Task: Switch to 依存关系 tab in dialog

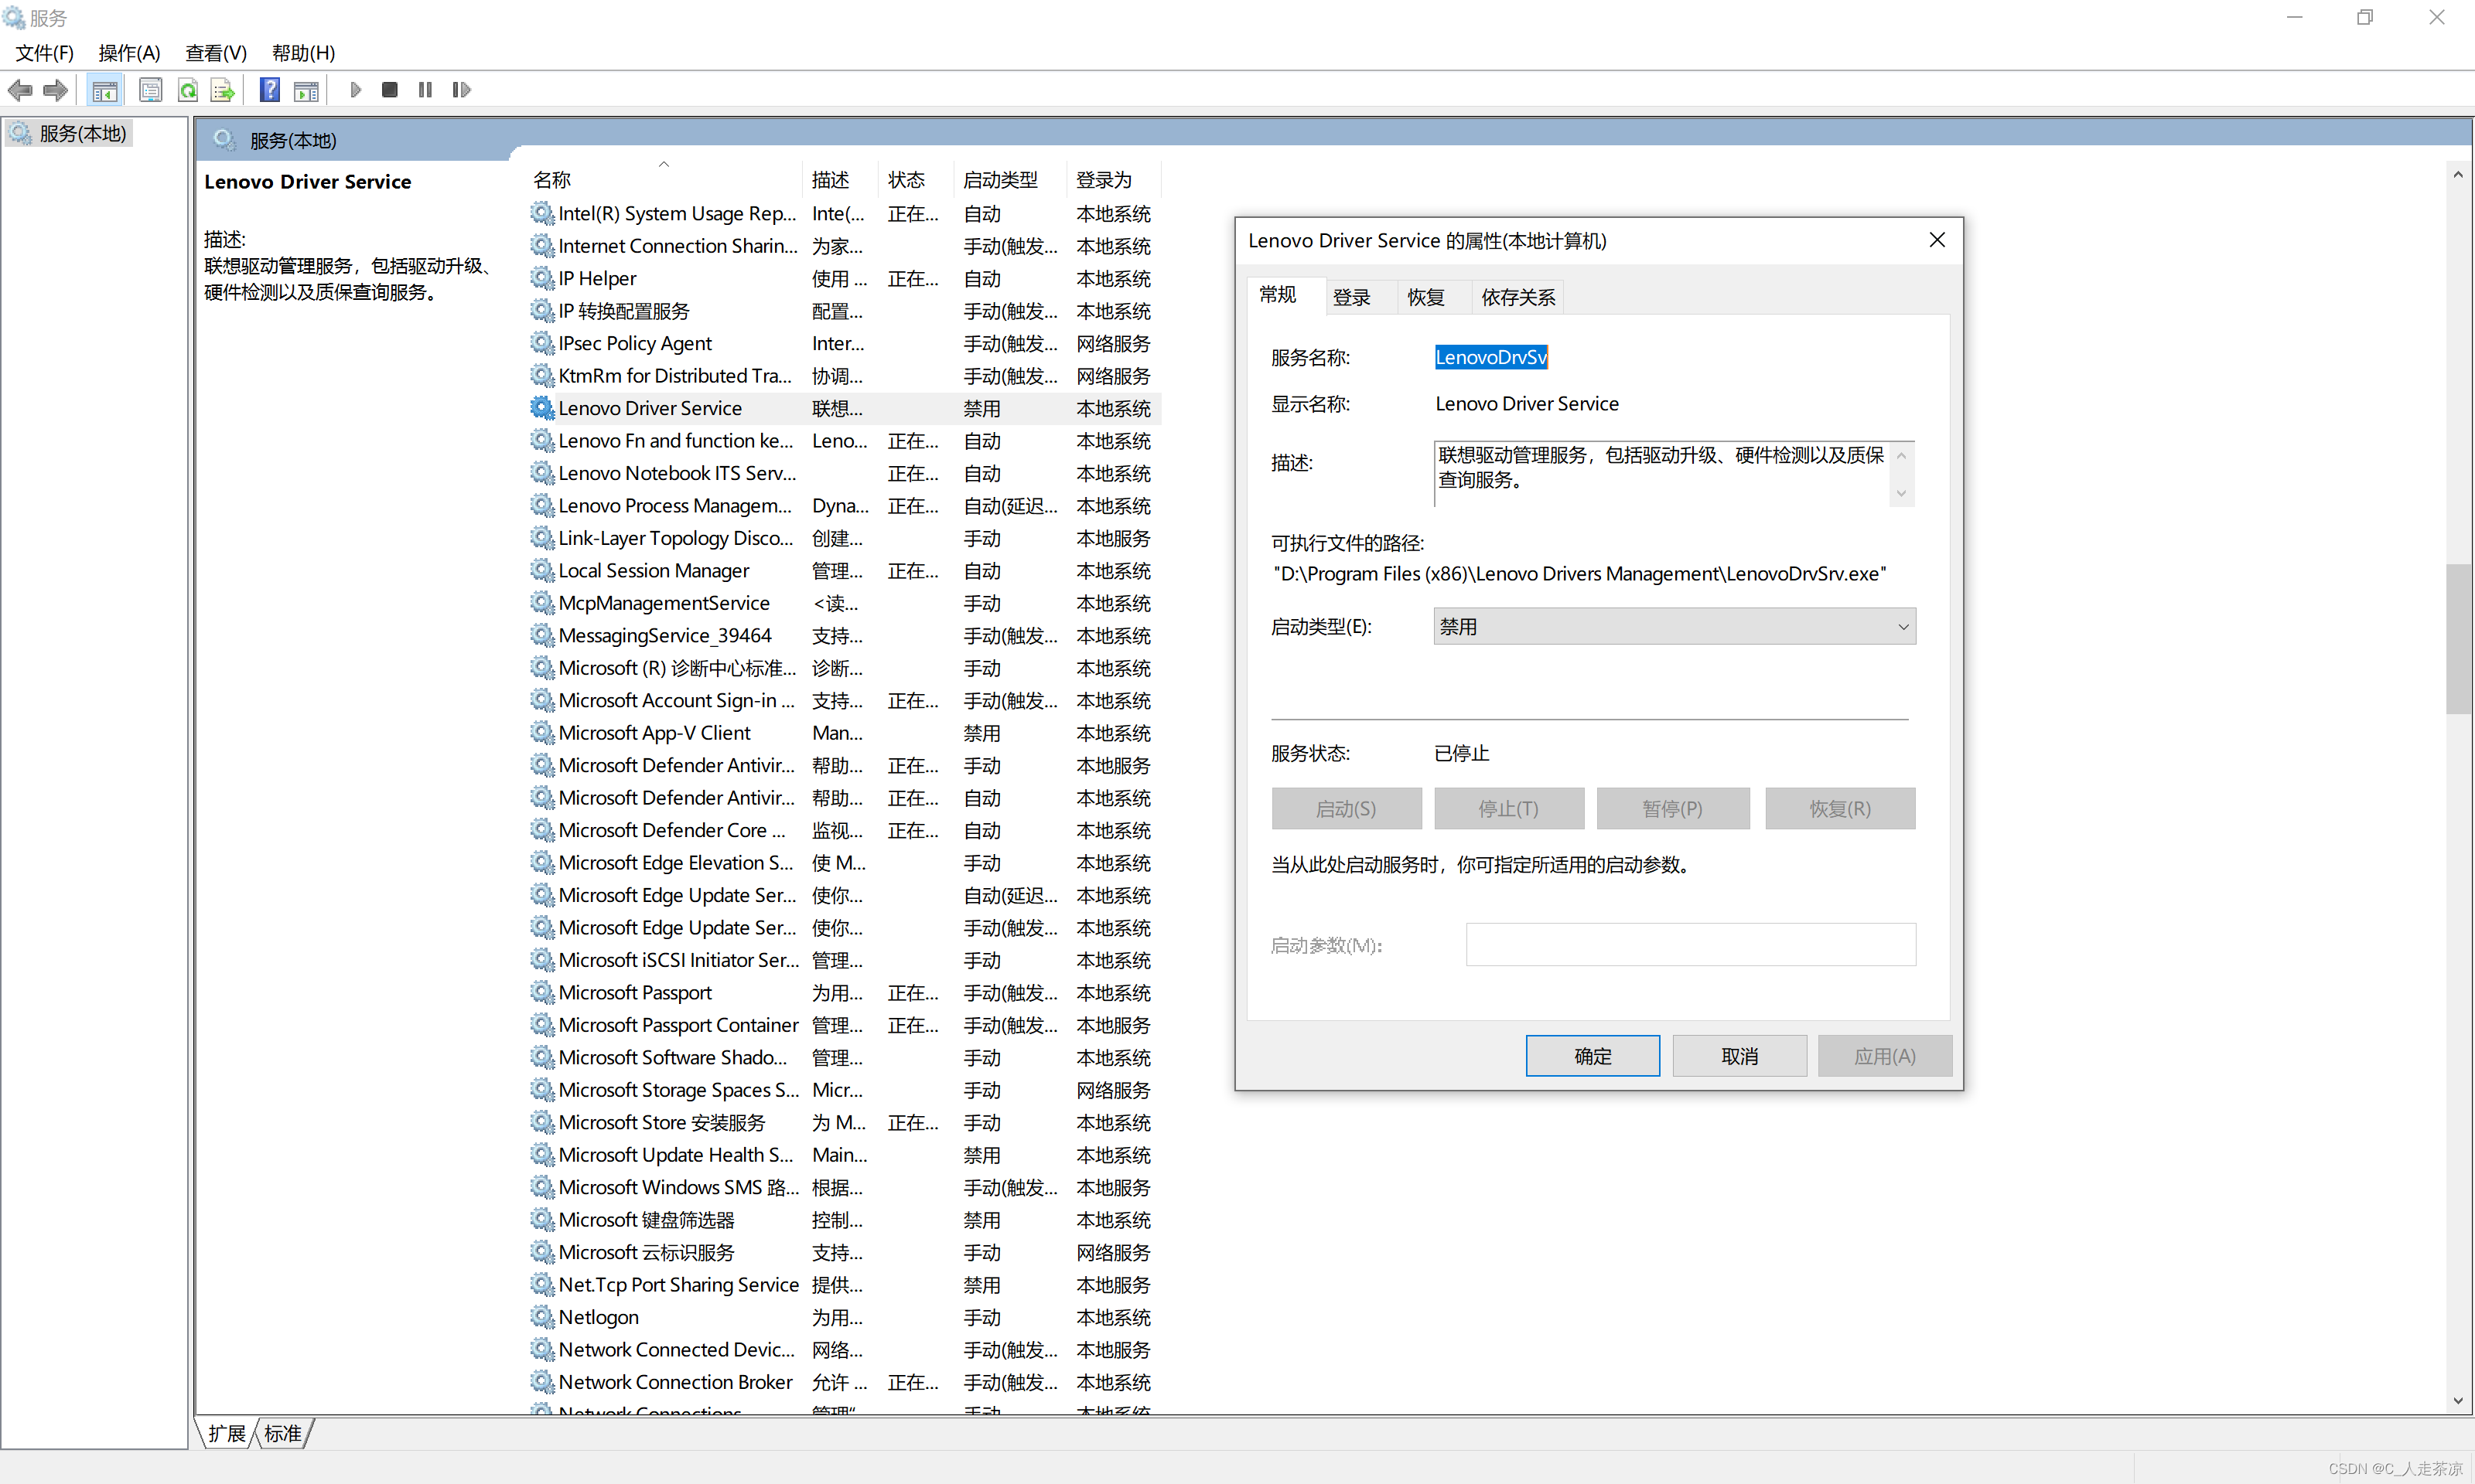Action: [x=1517, y=295]
